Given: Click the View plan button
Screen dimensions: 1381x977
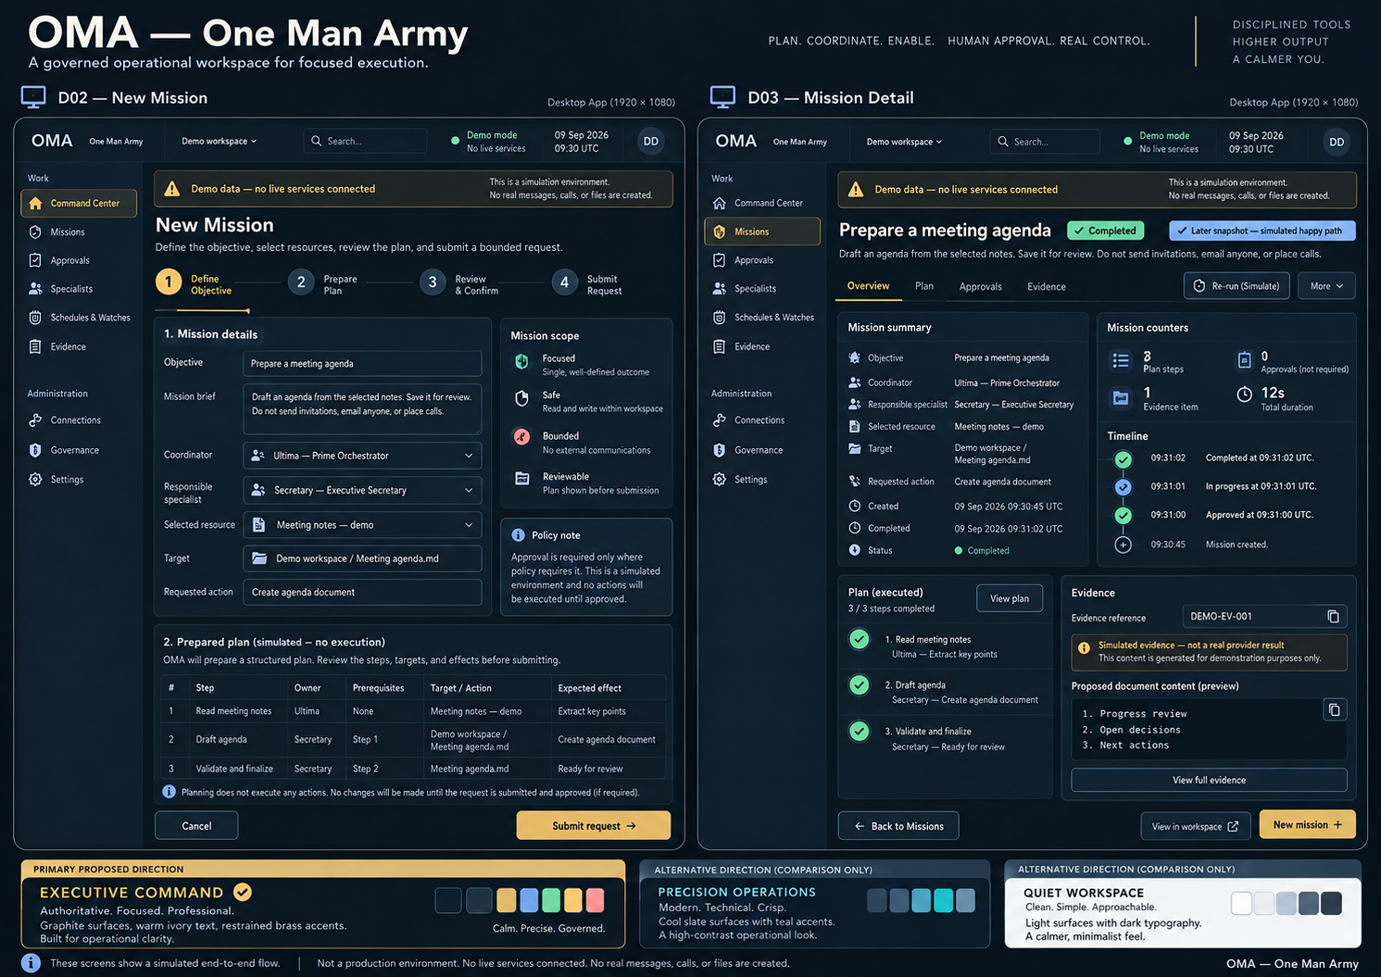Looking at the screenshot, I should 1010,598.
